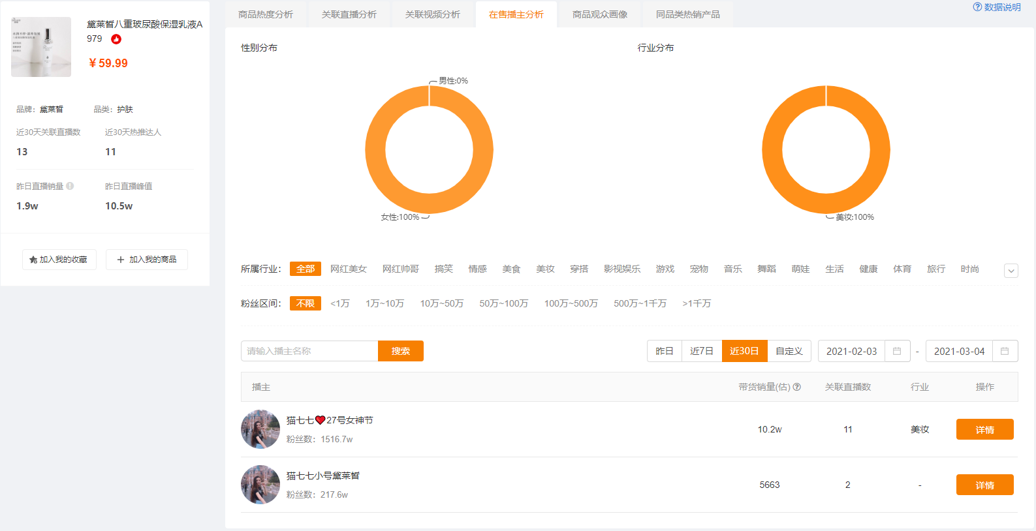The width and height of the screenshot is (1036, 531).
Task: Open the 2021-02-03 start date picker
Action: (x=851, y=351)
